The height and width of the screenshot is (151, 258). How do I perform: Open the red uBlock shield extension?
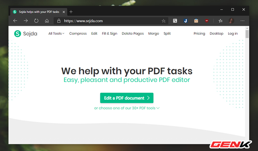(207, 21)
